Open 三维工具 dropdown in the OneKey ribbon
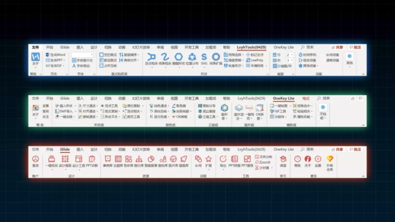 point(217,117)
